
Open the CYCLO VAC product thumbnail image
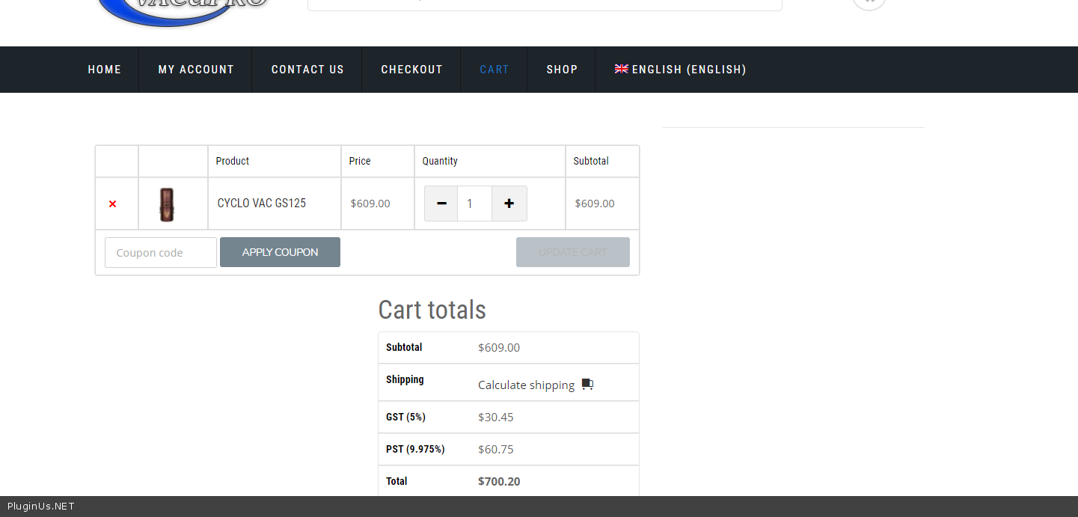pyautogui.click(x=167, y=204)
